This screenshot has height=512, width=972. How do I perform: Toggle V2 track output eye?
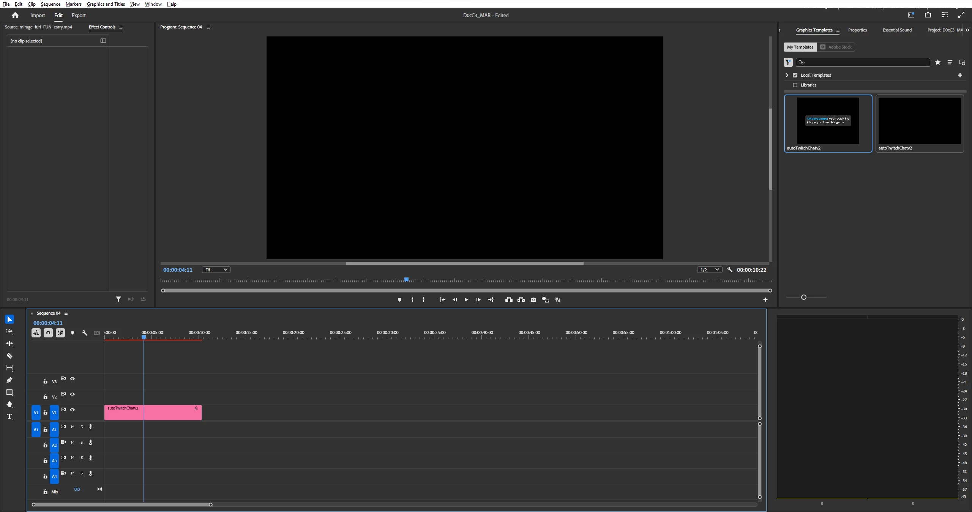[72, 394]
